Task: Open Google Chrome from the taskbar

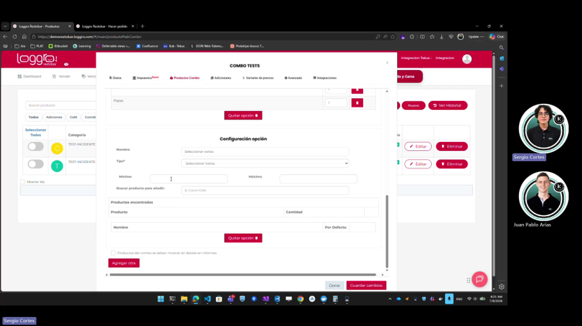Action: pyautogui.click(x=300, y=299)
